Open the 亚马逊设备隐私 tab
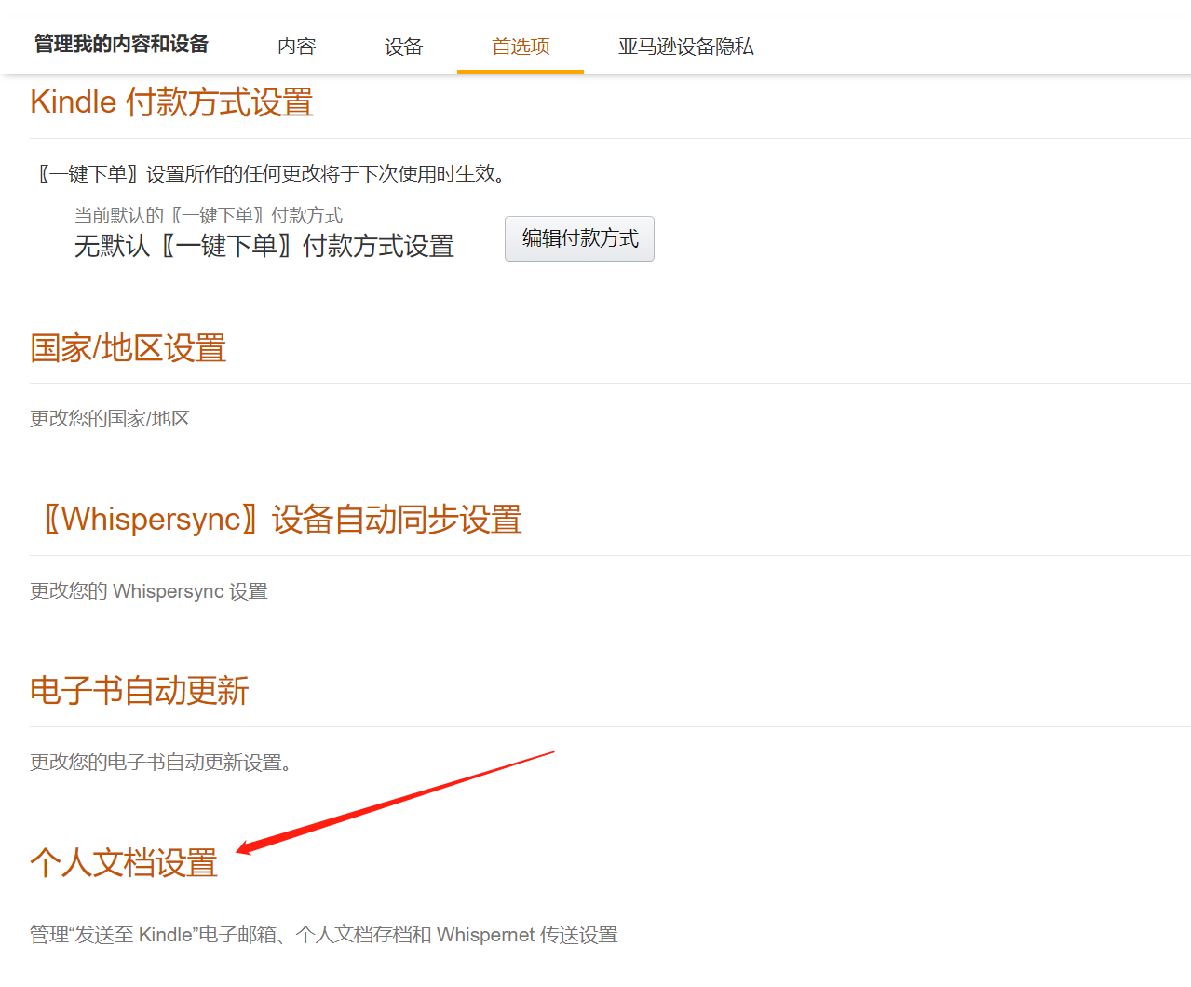1191x987 pixels. (686, 47)
